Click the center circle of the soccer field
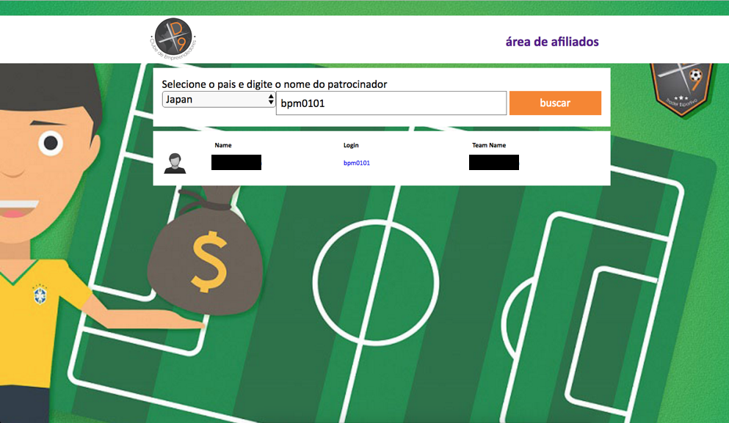The image size is (729, 423). [376, 282]
